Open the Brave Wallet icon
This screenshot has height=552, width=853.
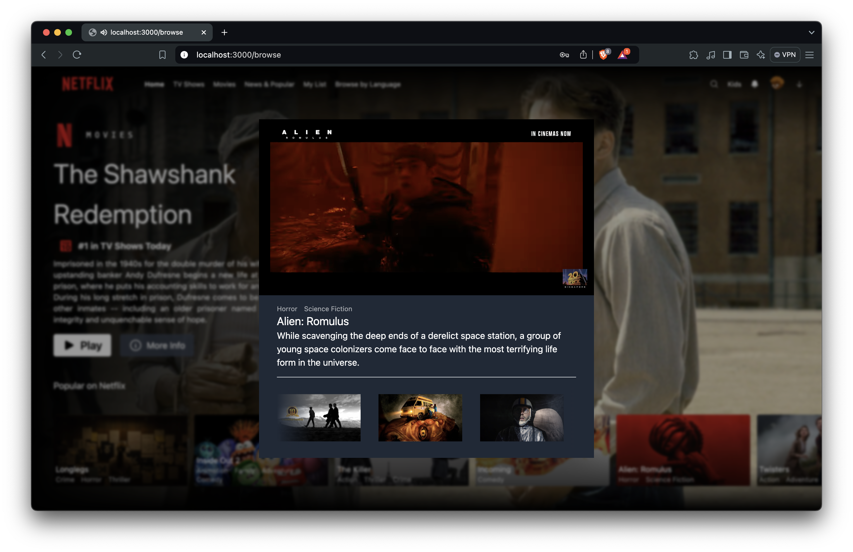[x=744, y=55]
